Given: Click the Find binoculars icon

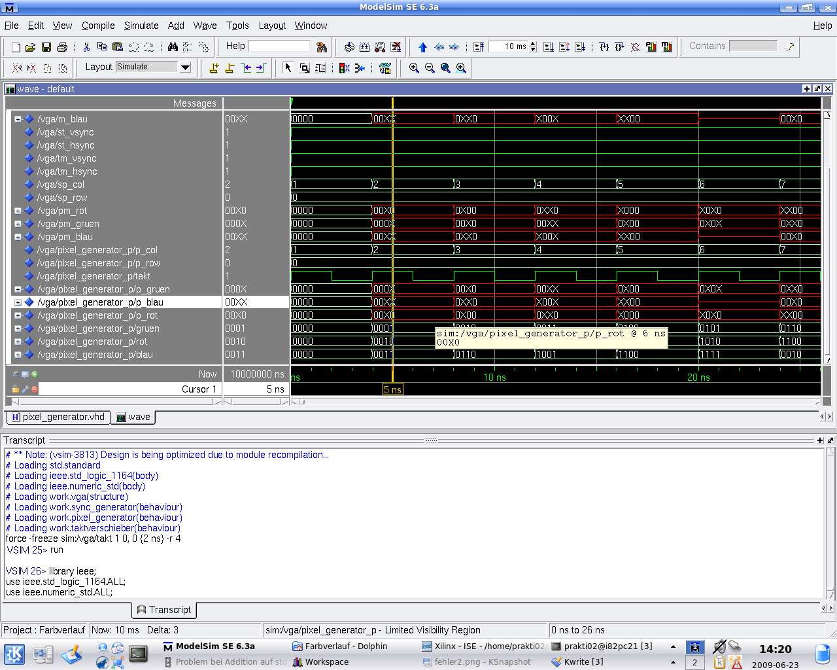Looking at the screenshot, I should 173,47.
